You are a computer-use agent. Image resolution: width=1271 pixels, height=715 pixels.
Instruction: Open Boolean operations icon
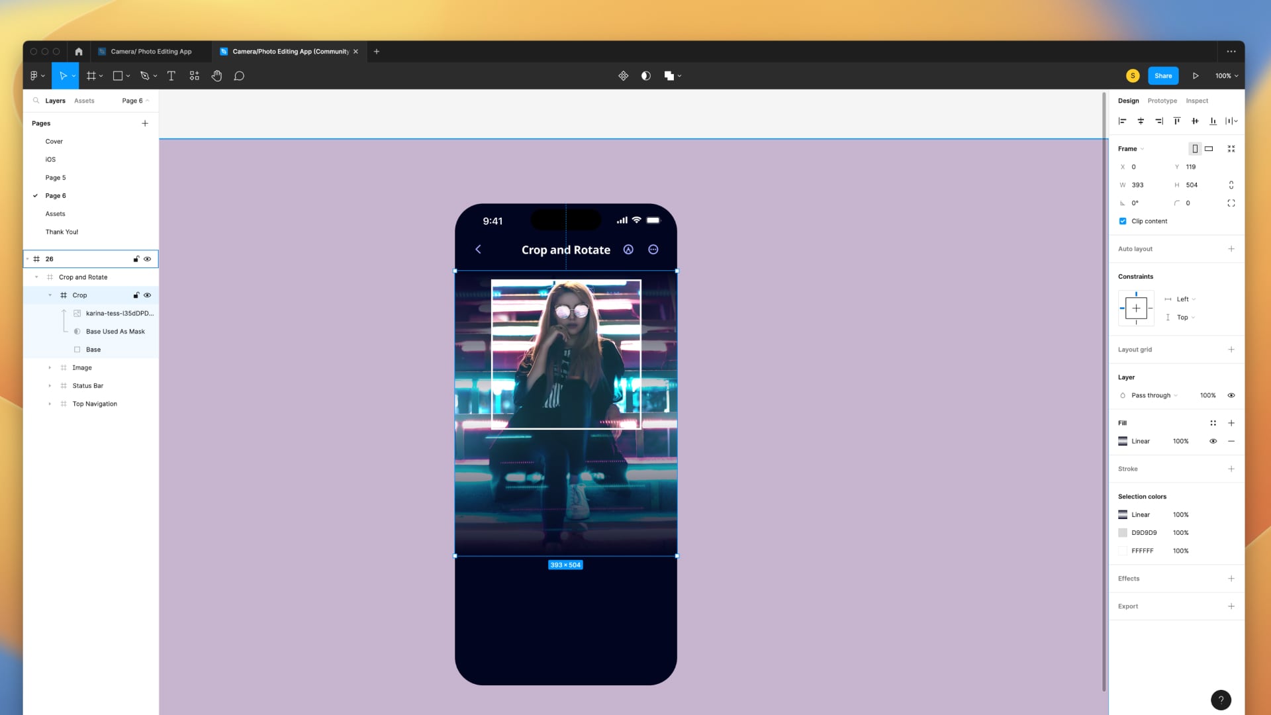tap(669, 75)
